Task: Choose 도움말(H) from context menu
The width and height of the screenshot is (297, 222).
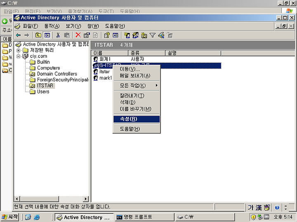Action: point(137,129)
